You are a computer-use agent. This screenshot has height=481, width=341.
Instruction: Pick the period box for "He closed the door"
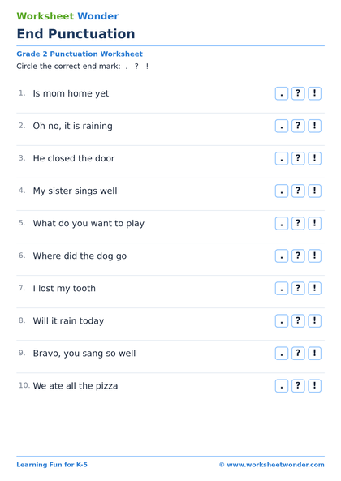[x=282, y=159]
